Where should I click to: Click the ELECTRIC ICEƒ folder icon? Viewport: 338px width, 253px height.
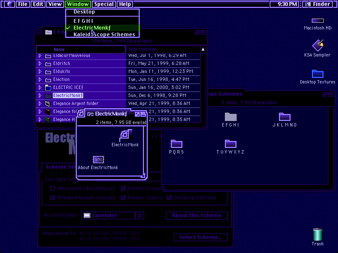click(x=48, y=88)
